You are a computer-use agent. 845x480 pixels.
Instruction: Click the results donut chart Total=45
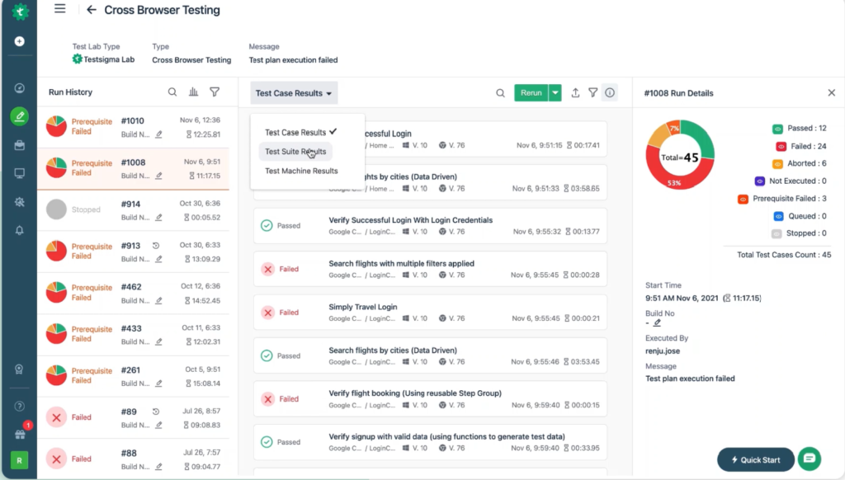680,155
